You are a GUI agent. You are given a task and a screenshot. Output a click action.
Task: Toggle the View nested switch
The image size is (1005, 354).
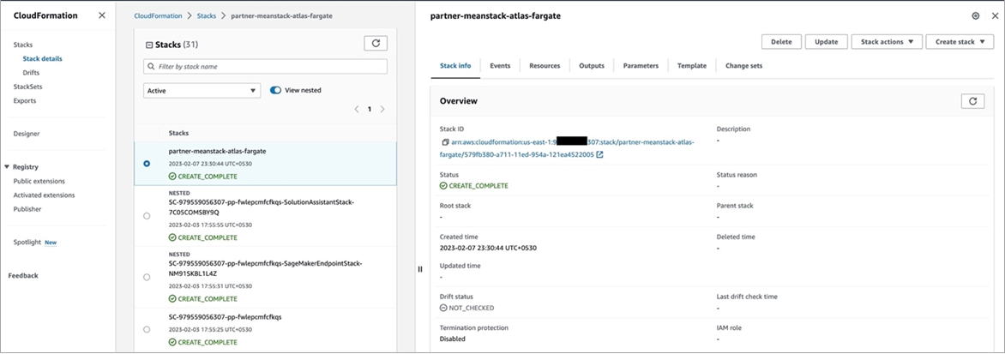tap(275, 90)
